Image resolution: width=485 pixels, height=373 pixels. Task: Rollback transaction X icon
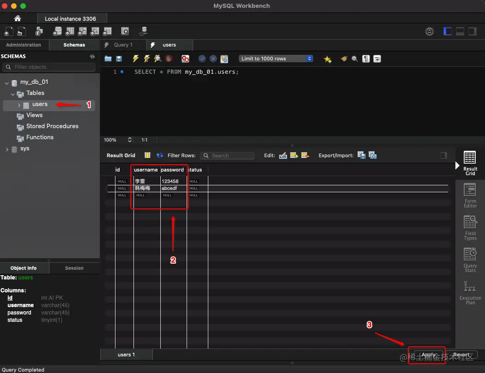click(213, 59)
